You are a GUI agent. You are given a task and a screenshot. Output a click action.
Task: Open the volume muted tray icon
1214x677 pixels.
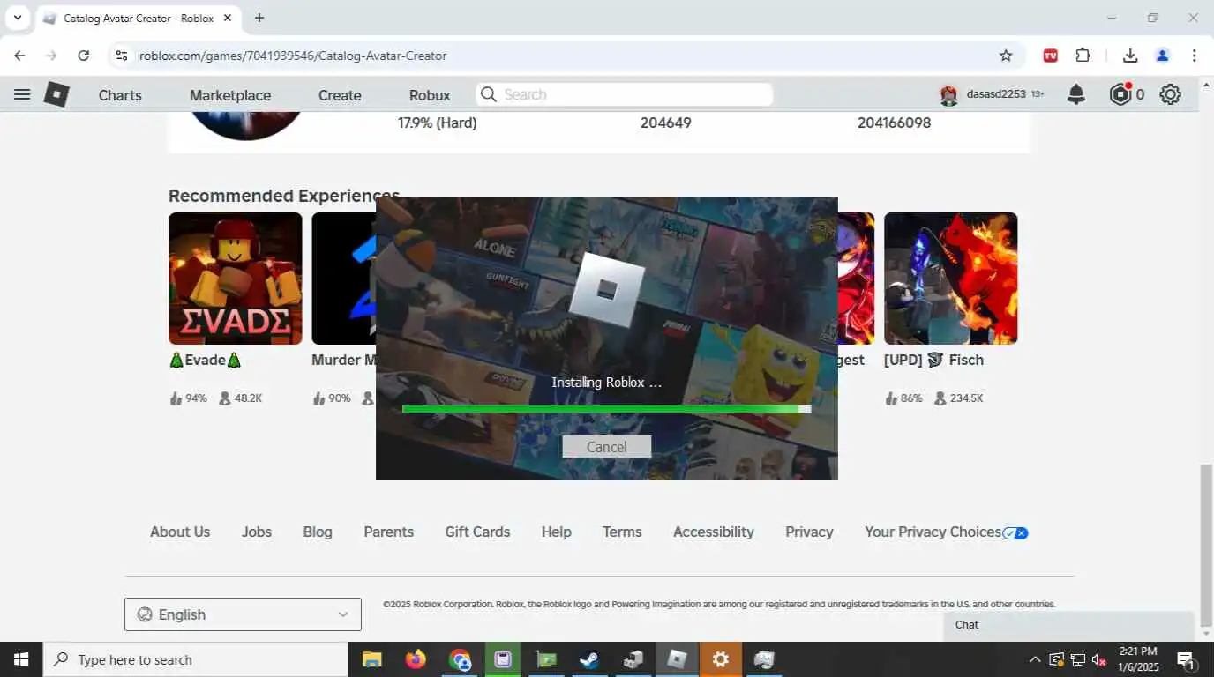click(x=1099, y=659)
